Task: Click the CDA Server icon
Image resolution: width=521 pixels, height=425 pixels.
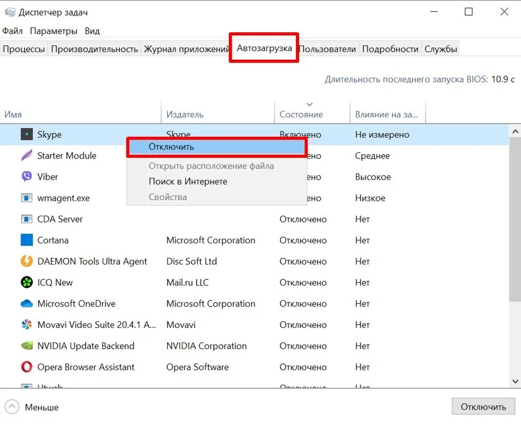Action: 27,219
